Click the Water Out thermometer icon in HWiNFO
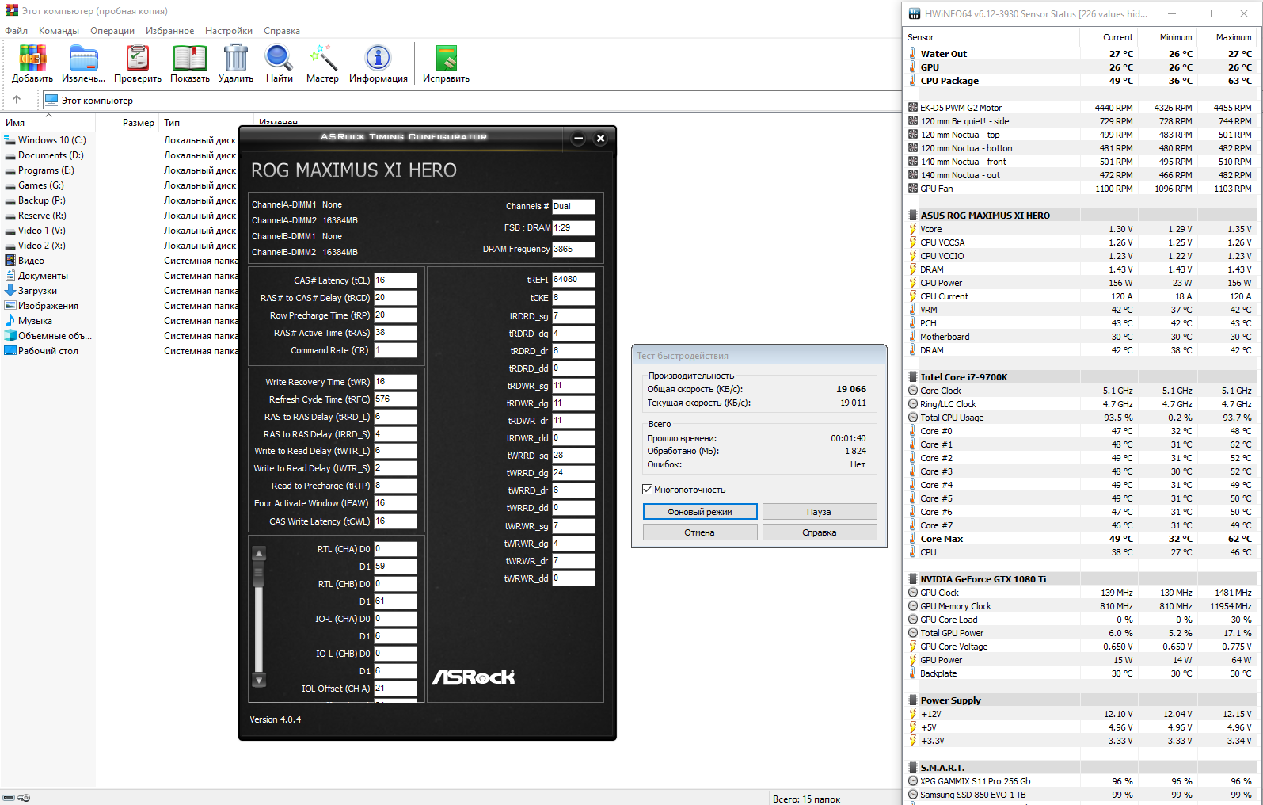This screenshot has width=1263, height=805. click(x=912, y=54)
